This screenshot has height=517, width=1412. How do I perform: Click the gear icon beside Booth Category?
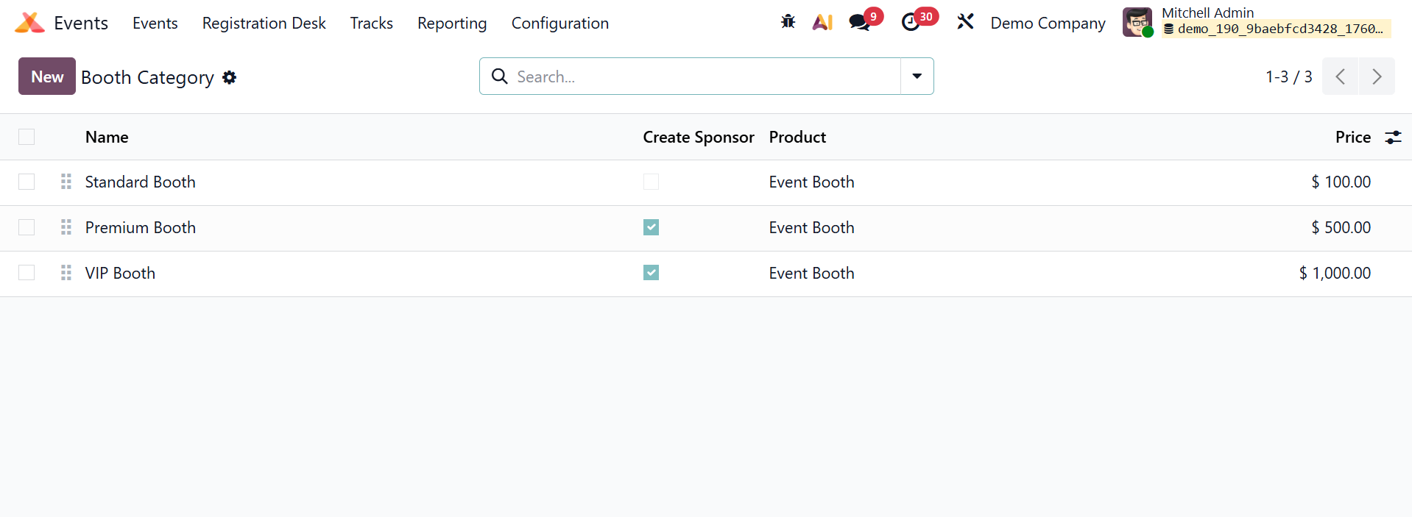[x=230, y=77]
